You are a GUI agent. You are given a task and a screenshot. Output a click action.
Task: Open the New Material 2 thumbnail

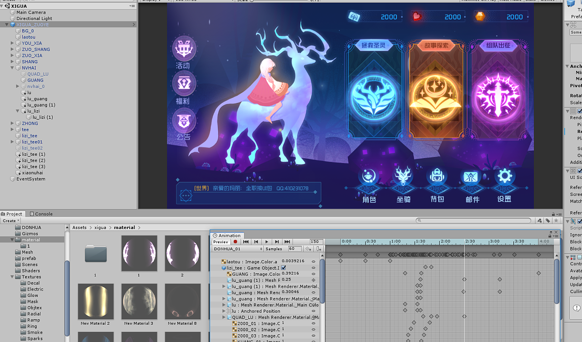(x=95, y=301)
